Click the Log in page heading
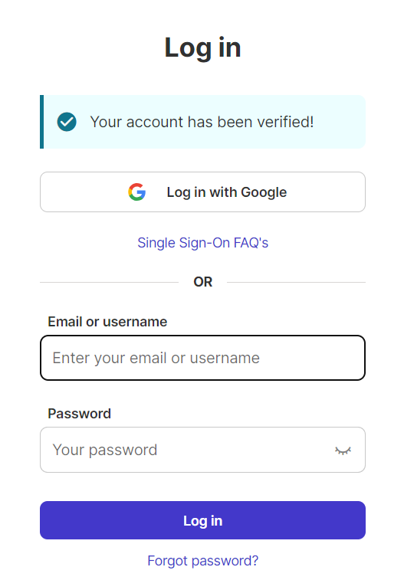The width and height of the screenshot is (404, 580). coord(202,48)
